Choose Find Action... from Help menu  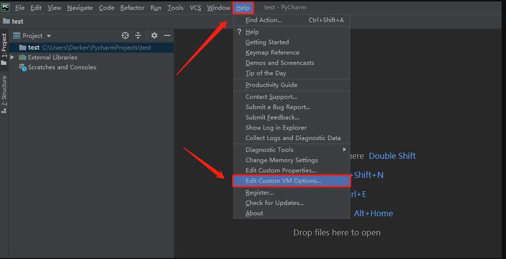pyautogui.click(x=292, y=20)
